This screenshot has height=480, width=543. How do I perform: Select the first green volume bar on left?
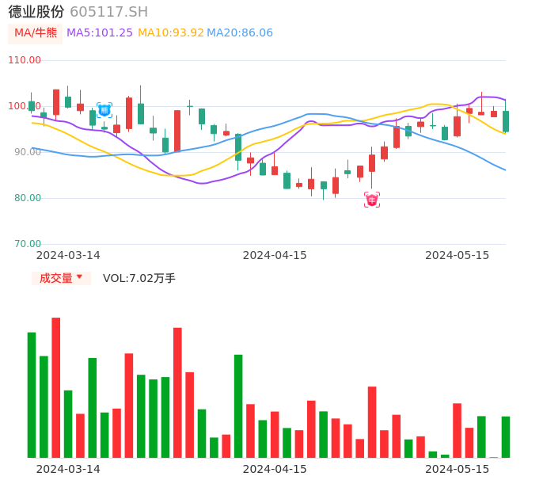[x=32, y=394]
